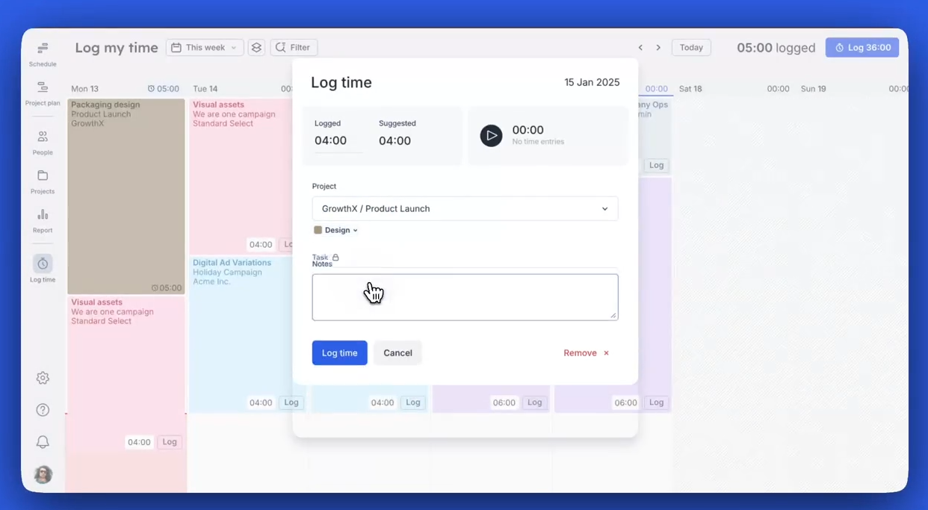
Task: Open the Schedule view in the sidebar
Action: pos(43,54)
